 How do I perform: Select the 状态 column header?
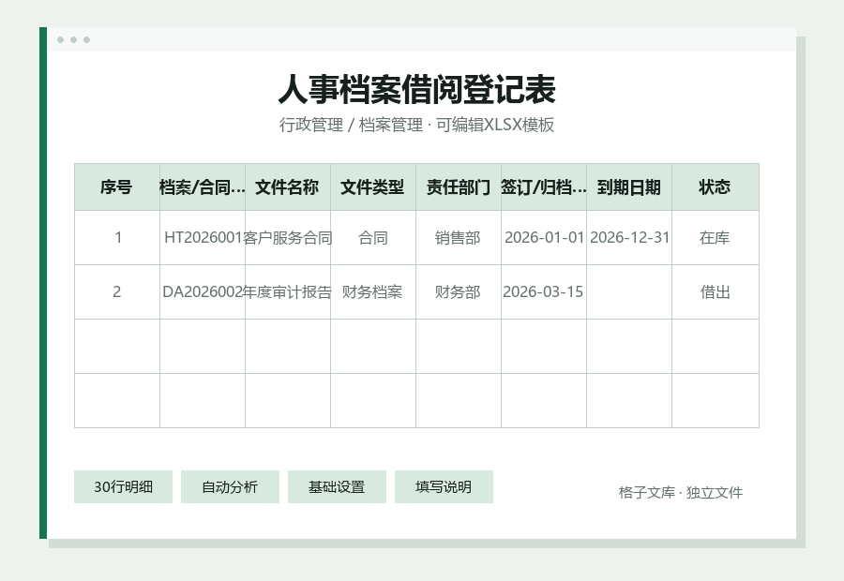716,187
